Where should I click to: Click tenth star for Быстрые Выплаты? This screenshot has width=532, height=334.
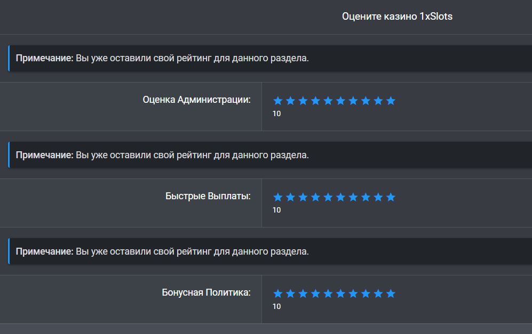point(391,197)
